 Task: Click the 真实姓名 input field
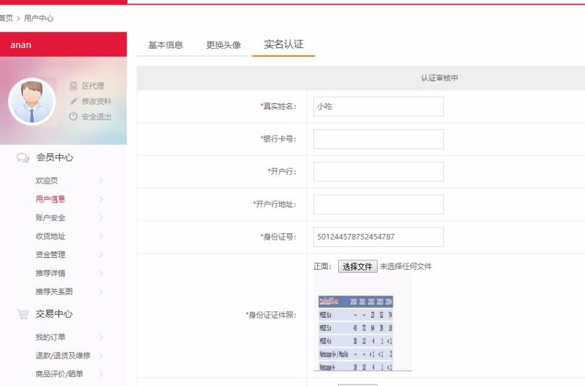pyautogui.click(x=378, y=107)
